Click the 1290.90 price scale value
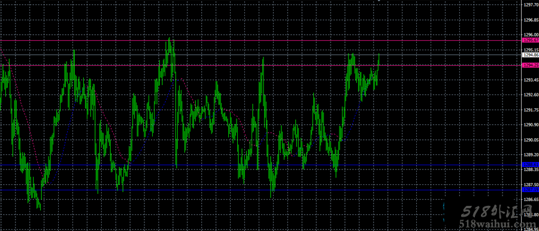 click(x=531, y=125)
